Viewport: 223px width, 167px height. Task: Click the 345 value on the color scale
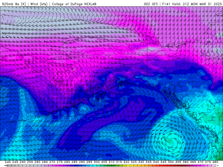point(163,162)
